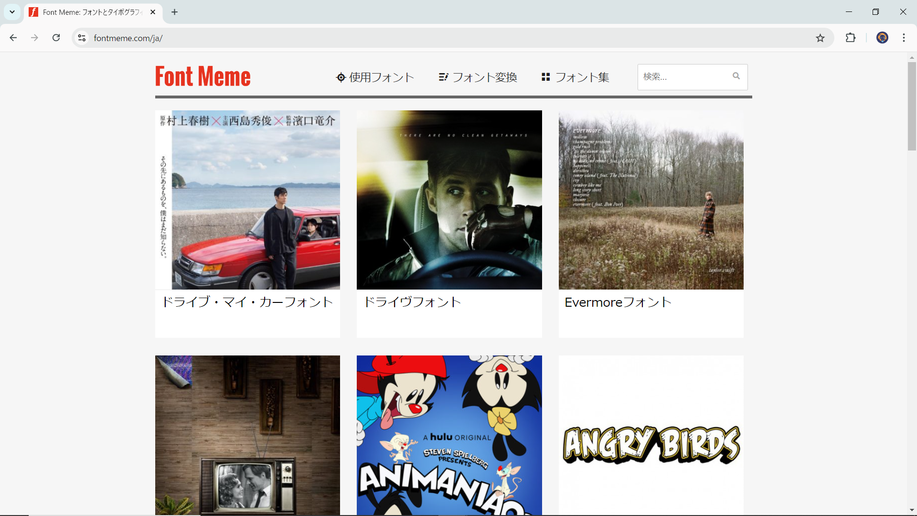Reload the current page

pos(56,38)
